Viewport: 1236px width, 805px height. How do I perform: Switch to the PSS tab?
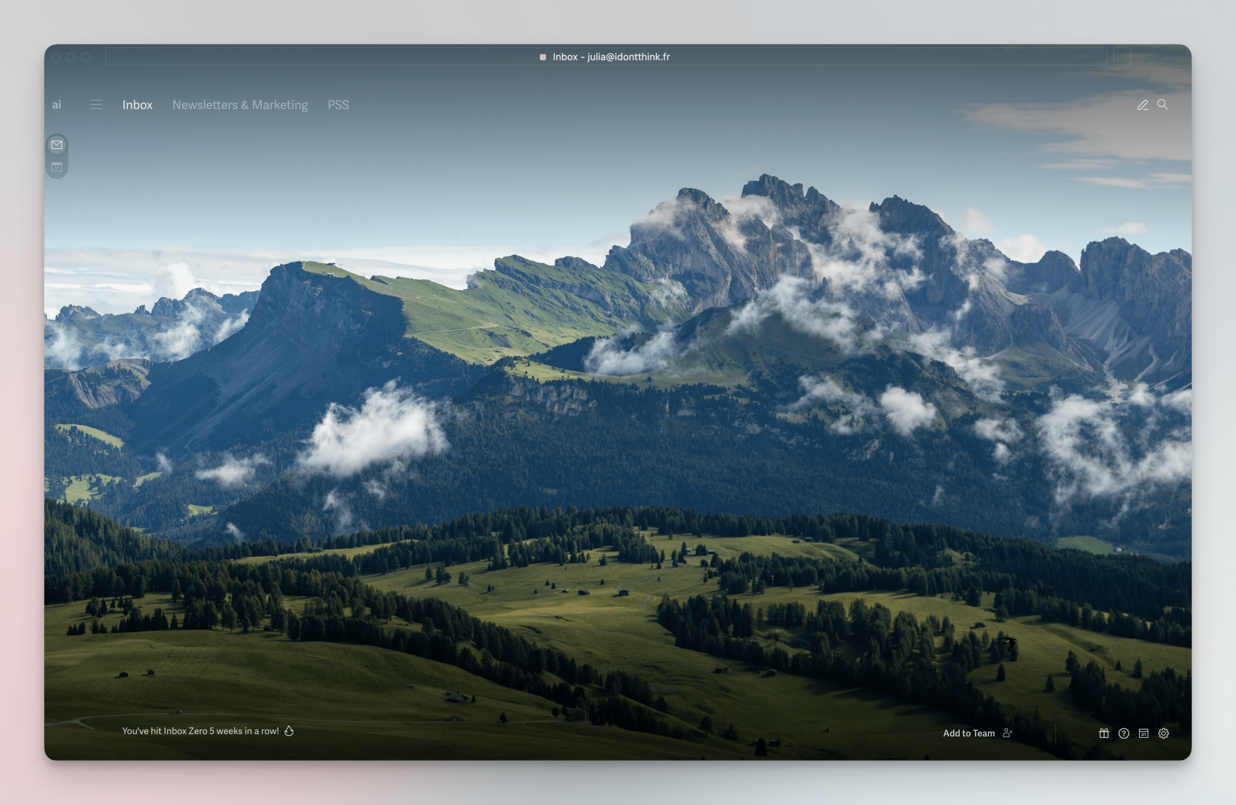(x=338, y=105)
